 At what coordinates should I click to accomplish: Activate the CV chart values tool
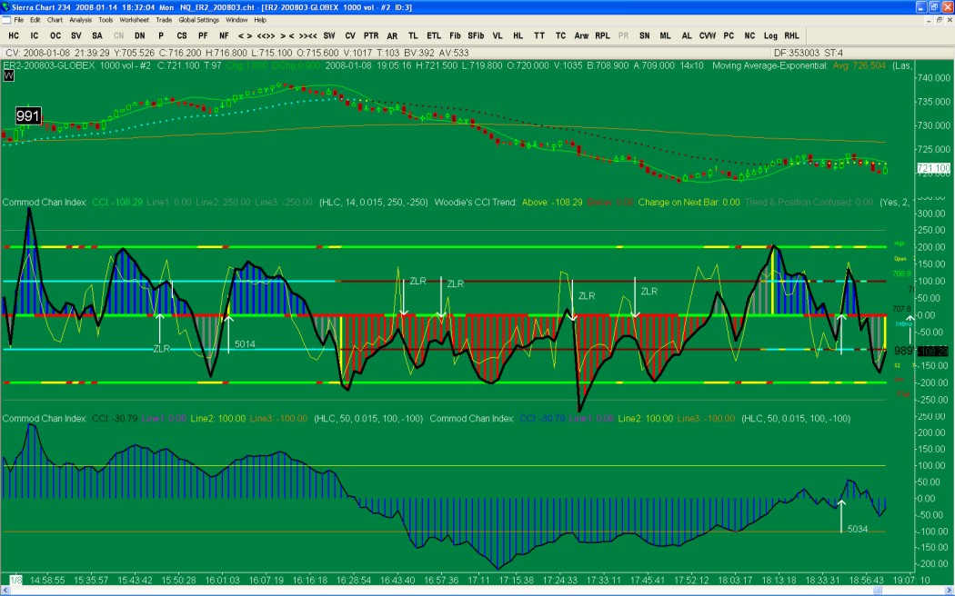click(x=350, y=35)
